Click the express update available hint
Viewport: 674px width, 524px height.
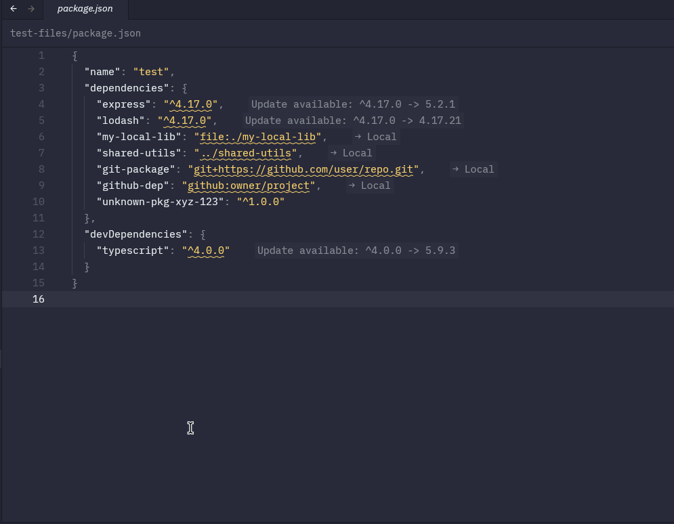coord(352,104)
